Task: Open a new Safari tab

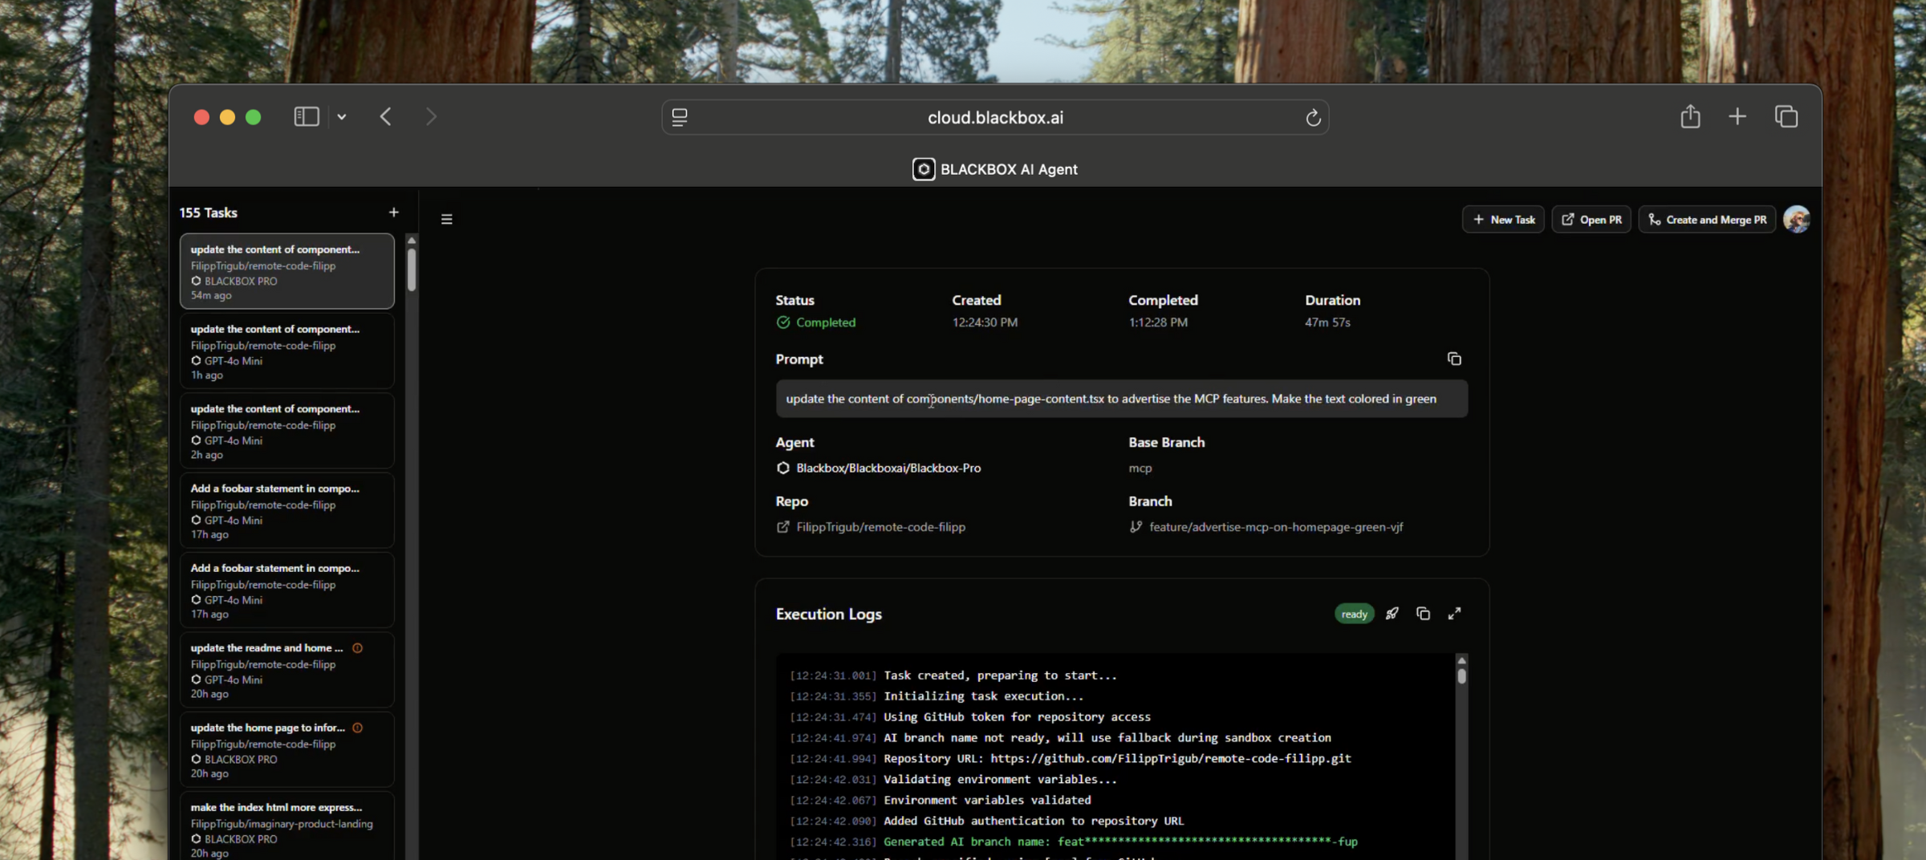Action: tap(1737, 117)
